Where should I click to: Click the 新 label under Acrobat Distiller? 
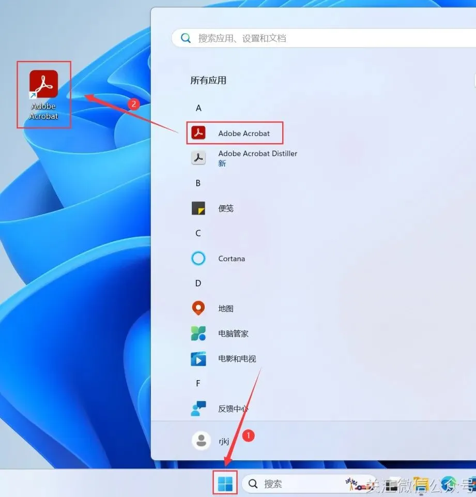tap(222, 163)
